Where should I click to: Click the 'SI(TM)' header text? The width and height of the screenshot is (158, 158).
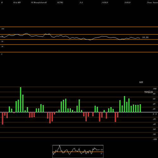60,3
